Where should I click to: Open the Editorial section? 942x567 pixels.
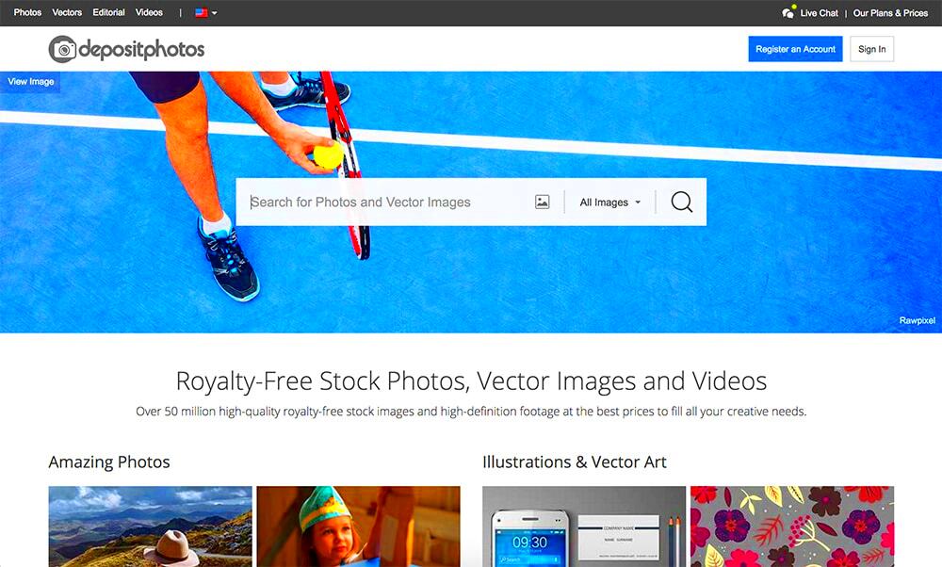click(x=108, y=12)
